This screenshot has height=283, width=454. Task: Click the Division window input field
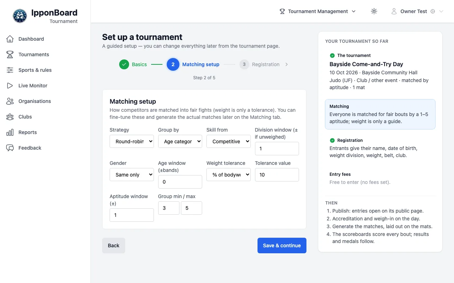point(277,149)
